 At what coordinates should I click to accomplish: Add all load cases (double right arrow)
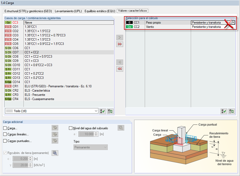click(x=120, y=44)
